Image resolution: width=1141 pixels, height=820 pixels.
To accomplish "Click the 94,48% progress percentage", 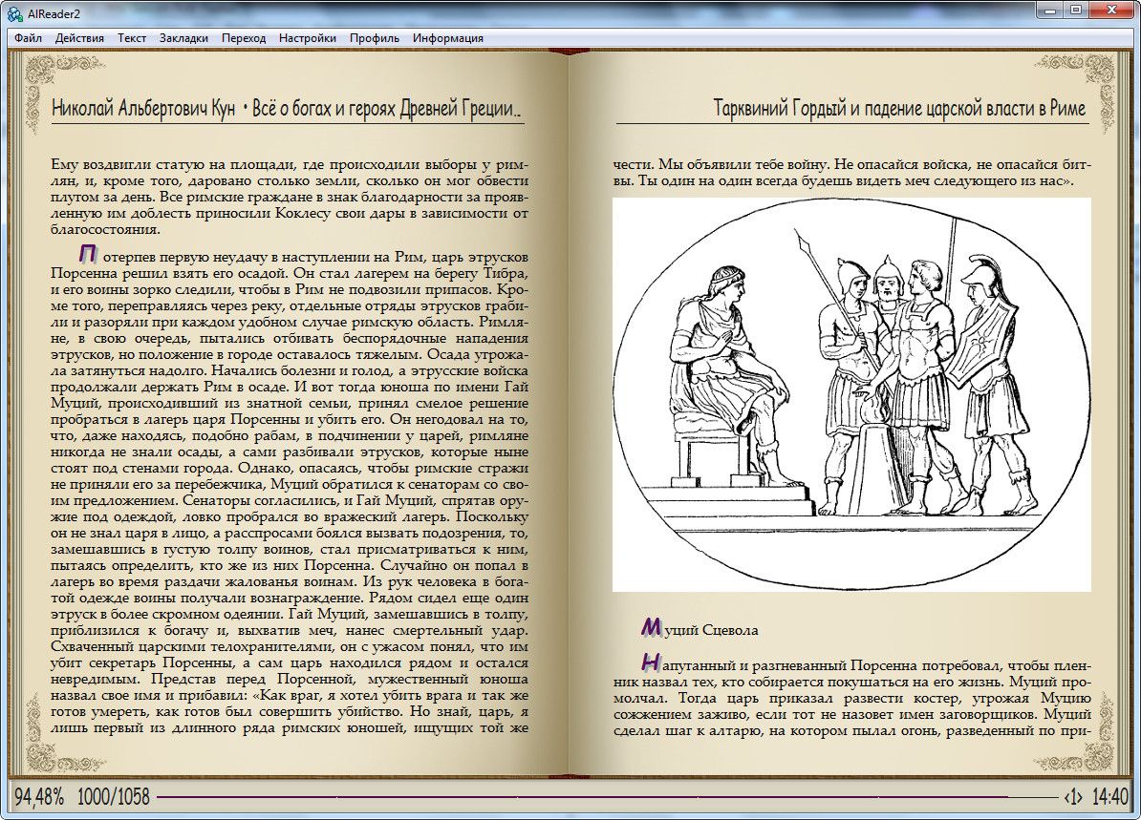I will click(38, 797).
